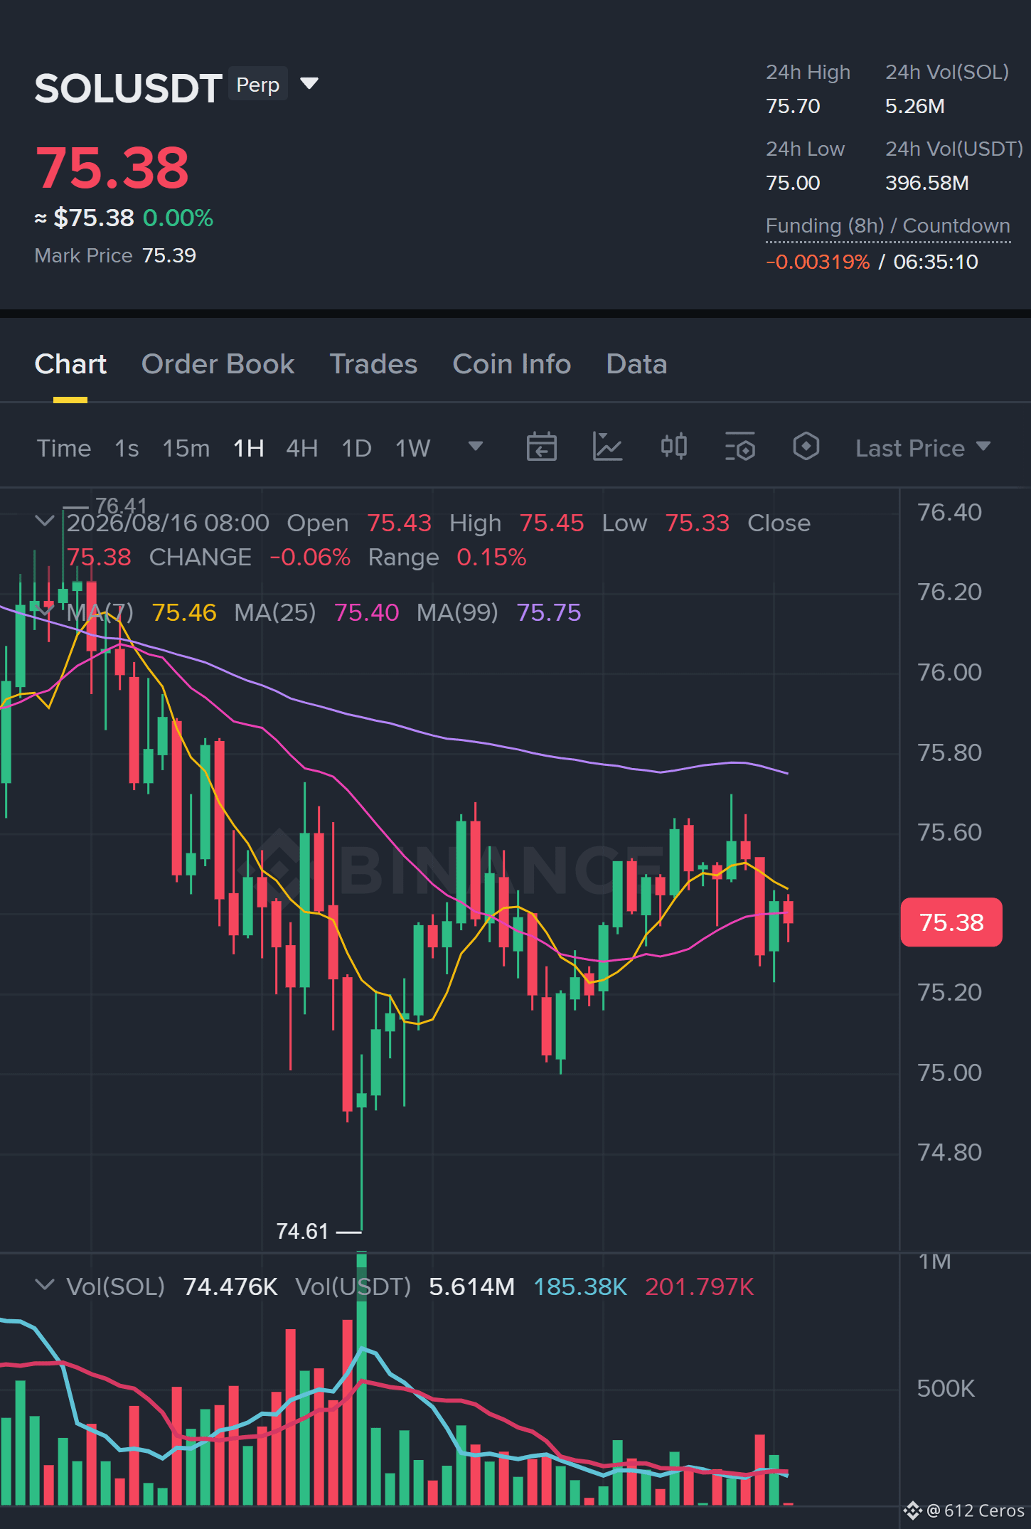
Task: Open the Trades tab
Action: click(x=373, y=364)
